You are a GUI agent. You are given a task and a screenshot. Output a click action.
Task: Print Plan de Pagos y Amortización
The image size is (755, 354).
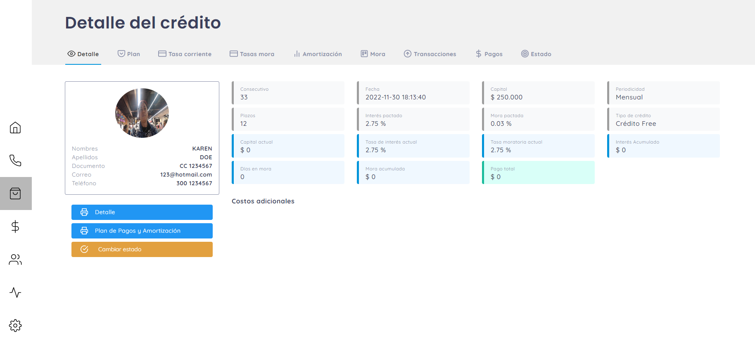pyautogui.click(x=142, y=231)
